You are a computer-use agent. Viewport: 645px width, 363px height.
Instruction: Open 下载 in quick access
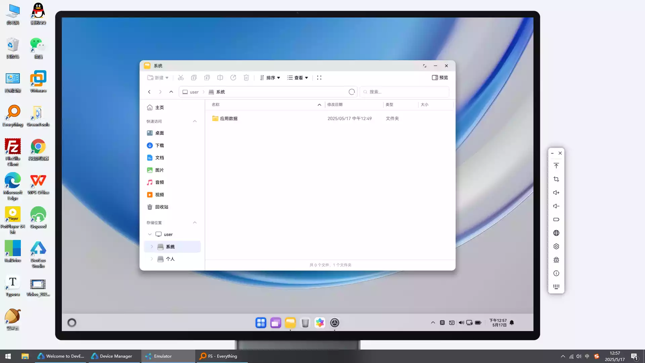point(172,146)
